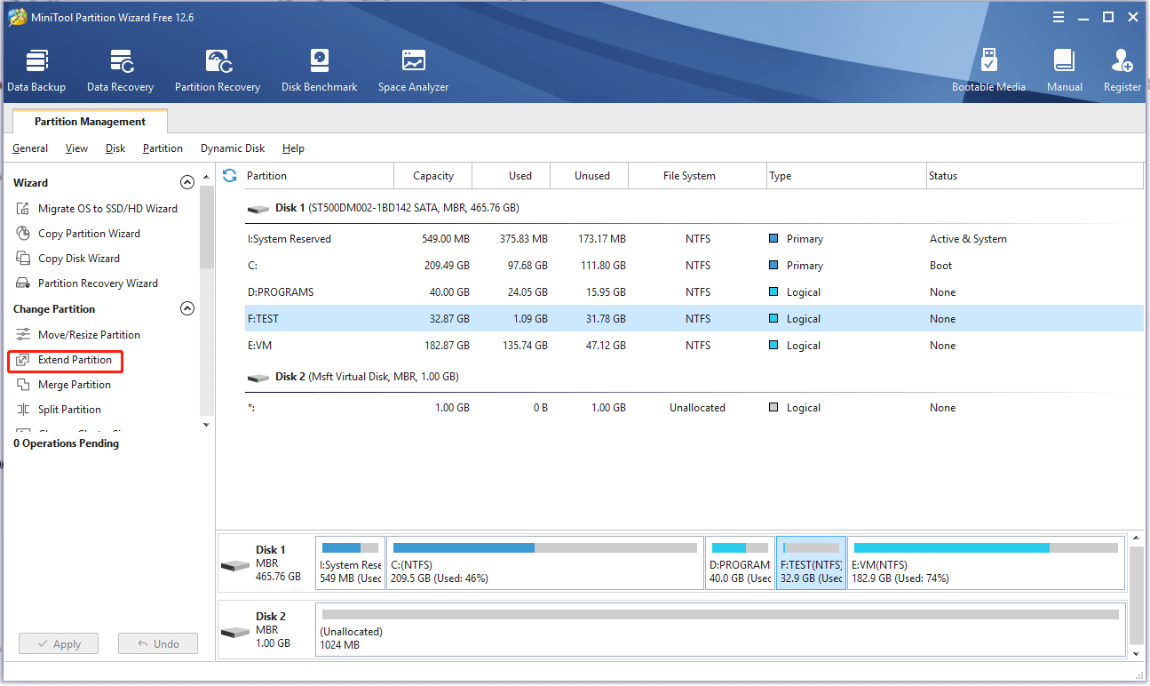Open Partition Recovery

click(x=218, y=71)
